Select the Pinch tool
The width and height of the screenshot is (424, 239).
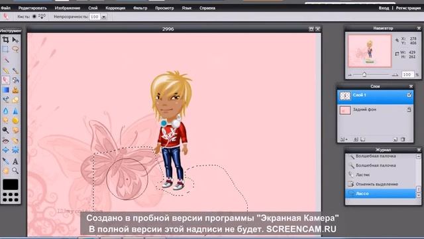(15, 150)
